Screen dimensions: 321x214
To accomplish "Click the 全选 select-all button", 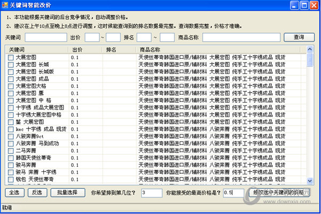I will pos(14,193).
